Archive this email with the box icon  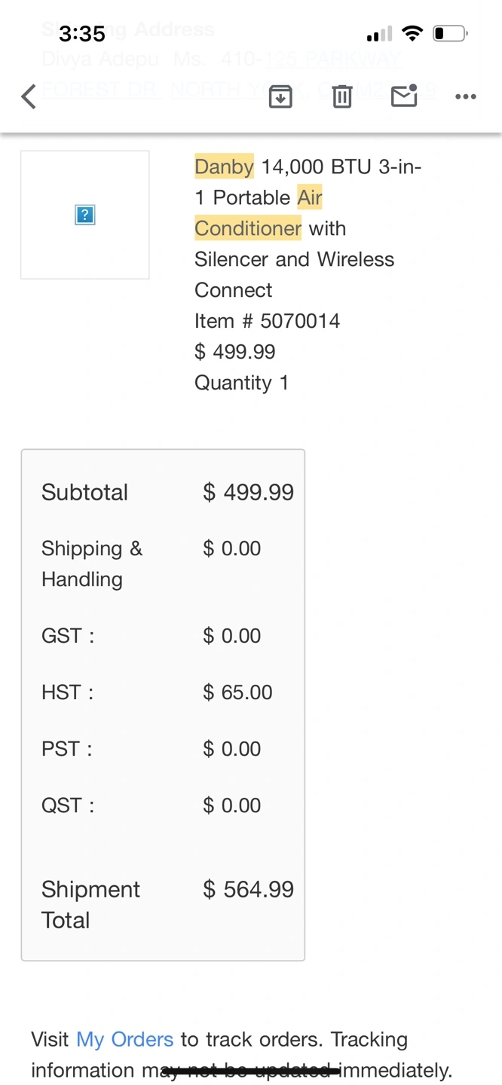coord(280,96)
